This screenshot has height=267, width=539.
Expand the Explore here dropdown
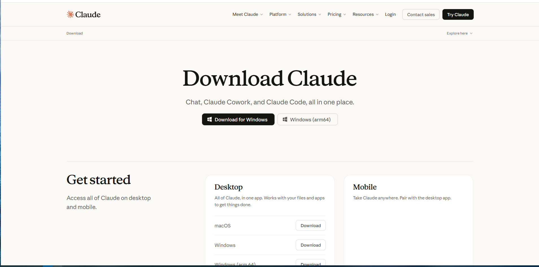coord(460,33)
